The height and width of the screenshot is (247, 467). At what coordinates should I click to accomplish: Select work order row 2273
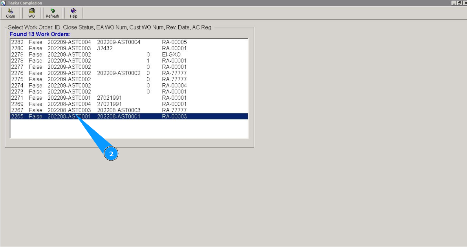click(x=129, y=92)
